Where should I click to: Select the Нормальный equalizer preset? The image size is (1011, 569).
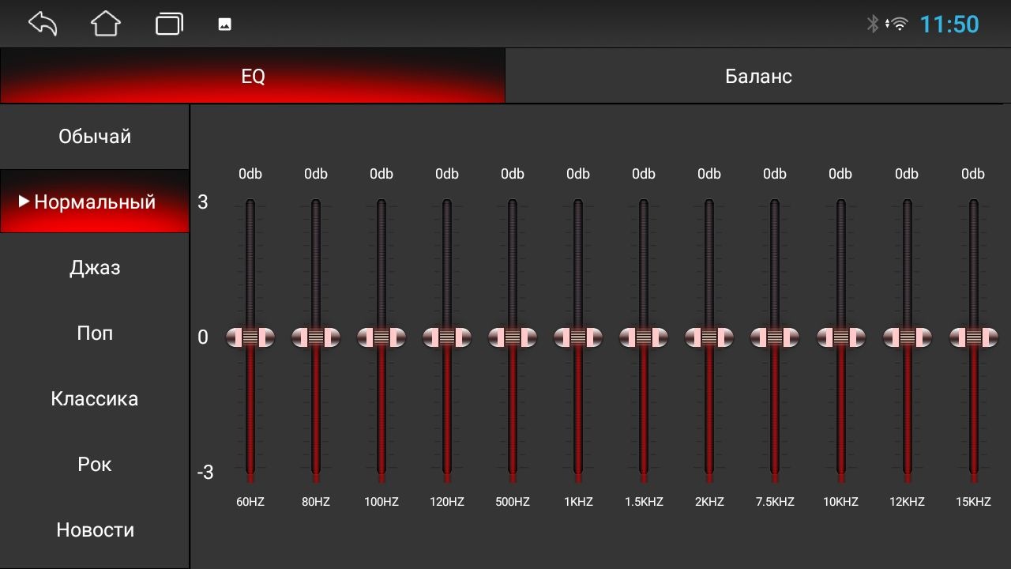[95, 202]
